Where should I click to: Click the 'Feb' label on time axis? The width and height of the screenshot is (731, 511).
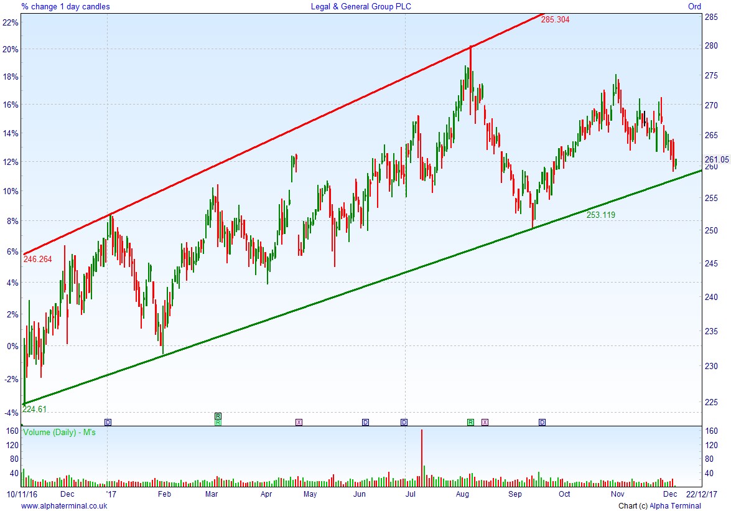(164, 494)
